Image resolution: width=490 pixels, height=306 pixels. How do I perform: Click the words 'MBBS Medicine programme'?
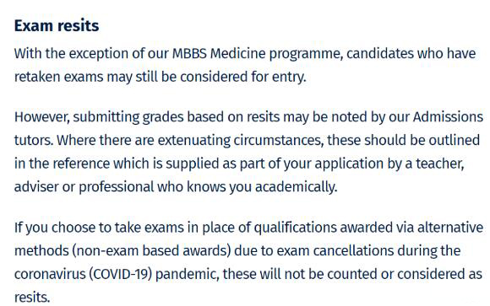[258, 54]
